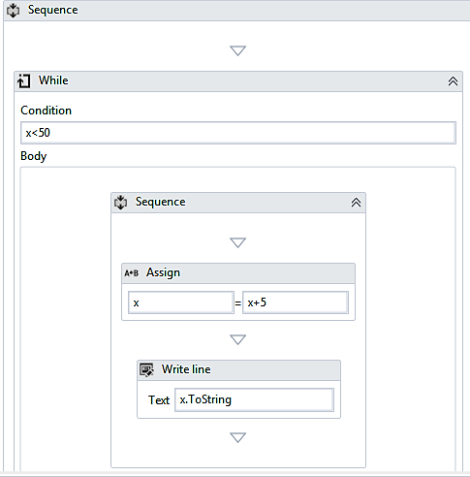Click the inner Sequence activity icon

(121, 203)
